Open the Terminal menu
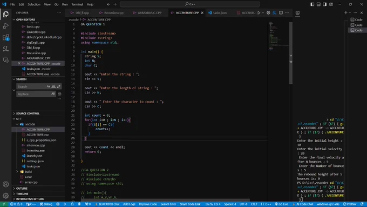Viewport: 367px width, 207px height. (x=77, y=4)
